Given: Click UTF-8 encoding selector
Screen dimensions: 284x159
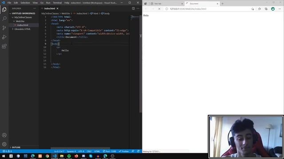Looking at the screenshot, I should 81,151.
